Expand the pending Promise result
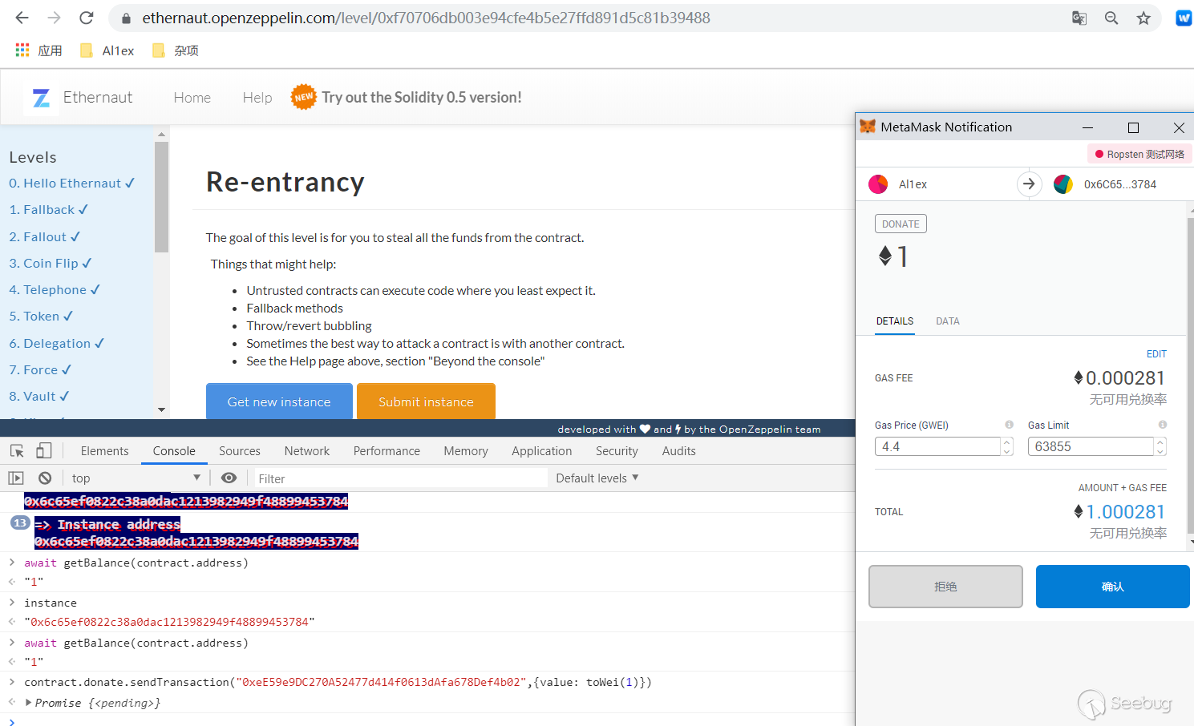 point(29,703)
